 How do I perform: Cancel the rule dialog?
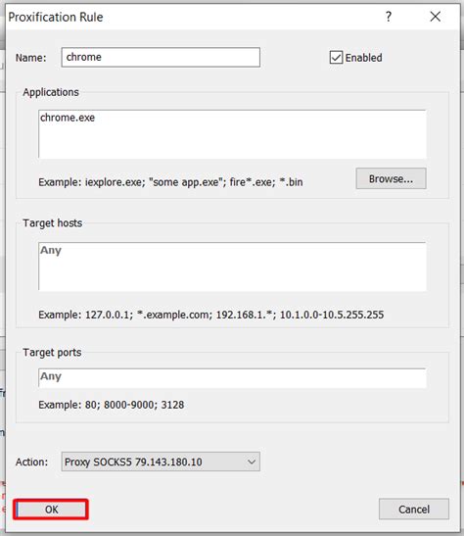click(414, 510)
